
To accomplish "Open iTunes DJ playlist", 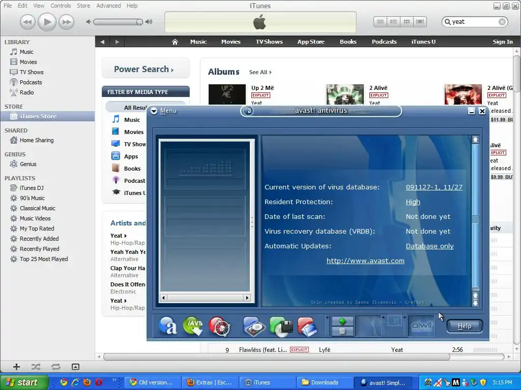I will click(x=32, y=188).
